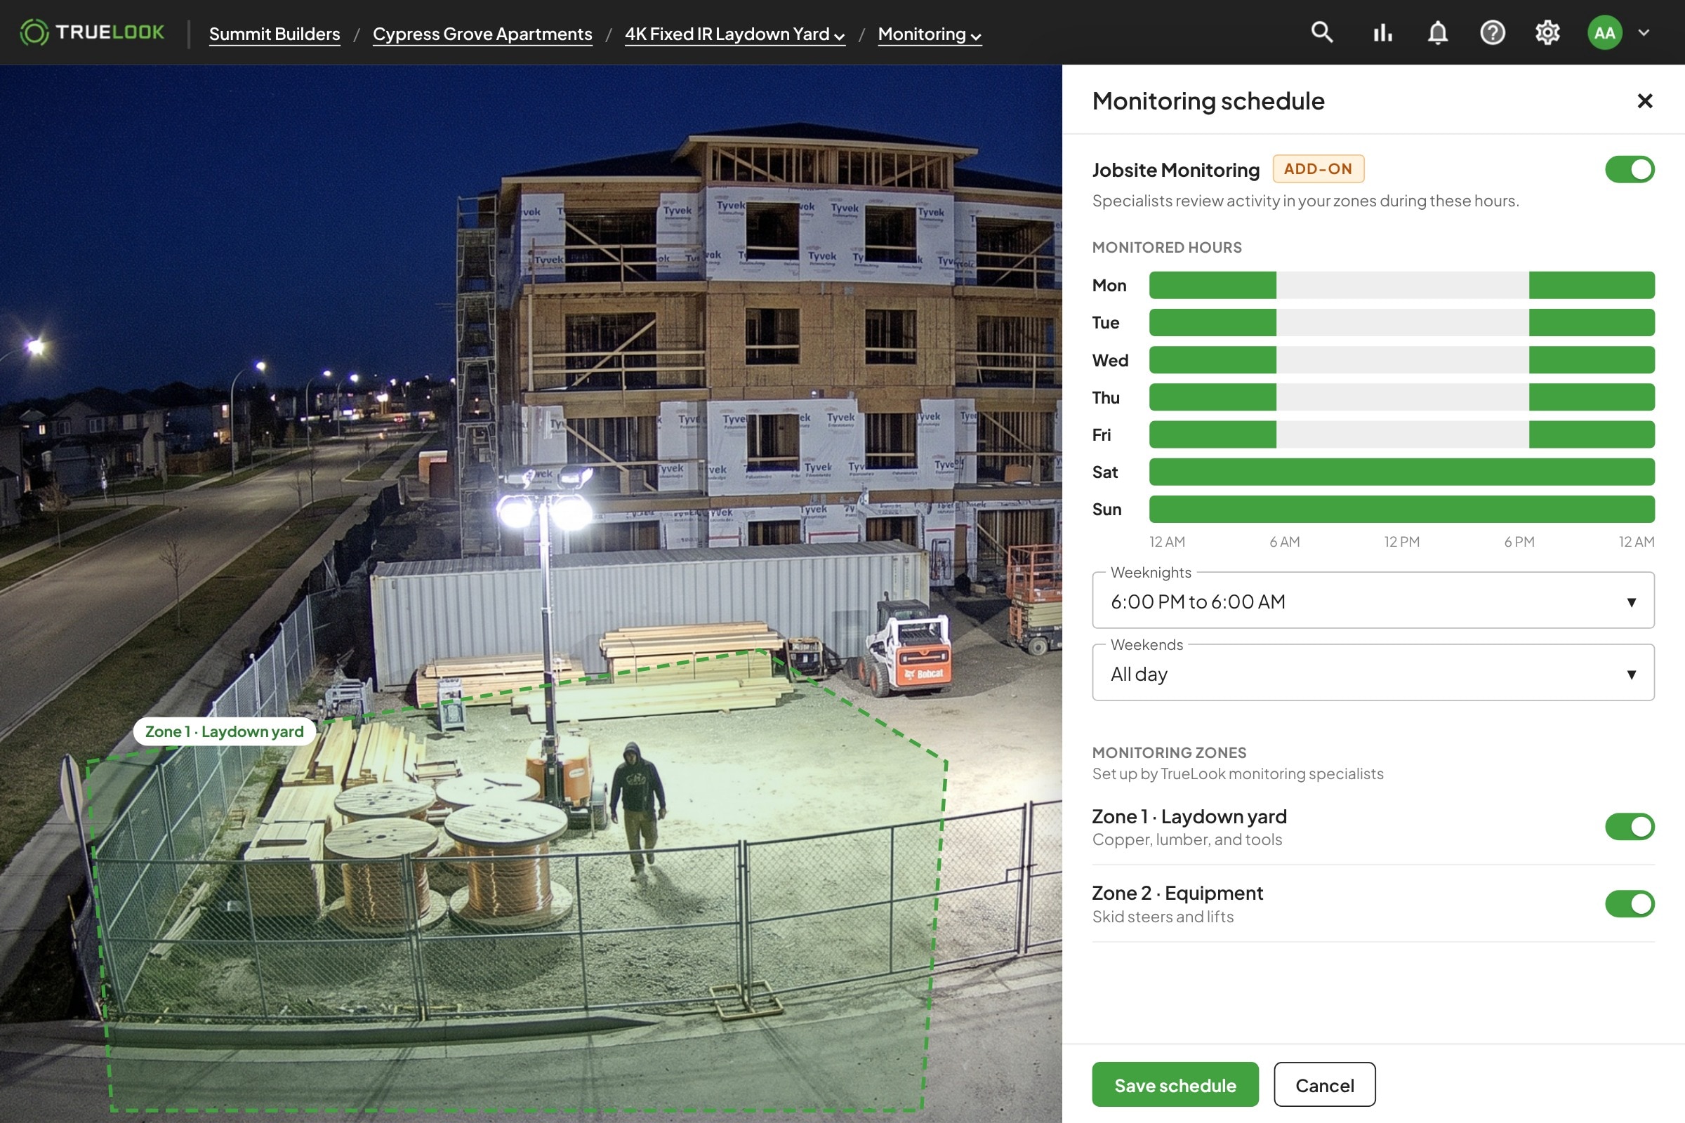Open the search magnifier icon
Viewport: 1685px width, 1123px height.
1322,32
